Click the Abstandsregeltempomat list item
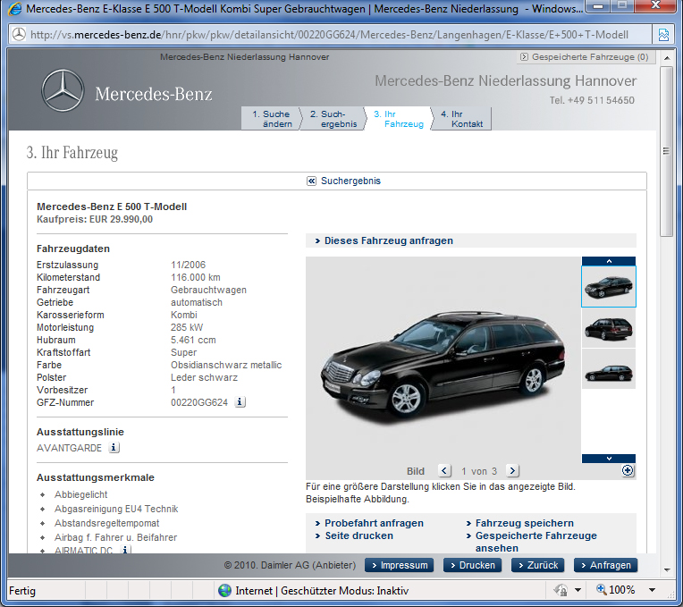The width and height of the screenshot is (683, 607). click(x=106, y=523)
